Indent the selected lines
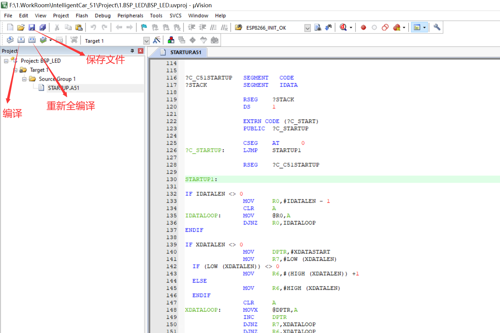The height and width of the screenshot is (333, 500). [x=191, y=27]
